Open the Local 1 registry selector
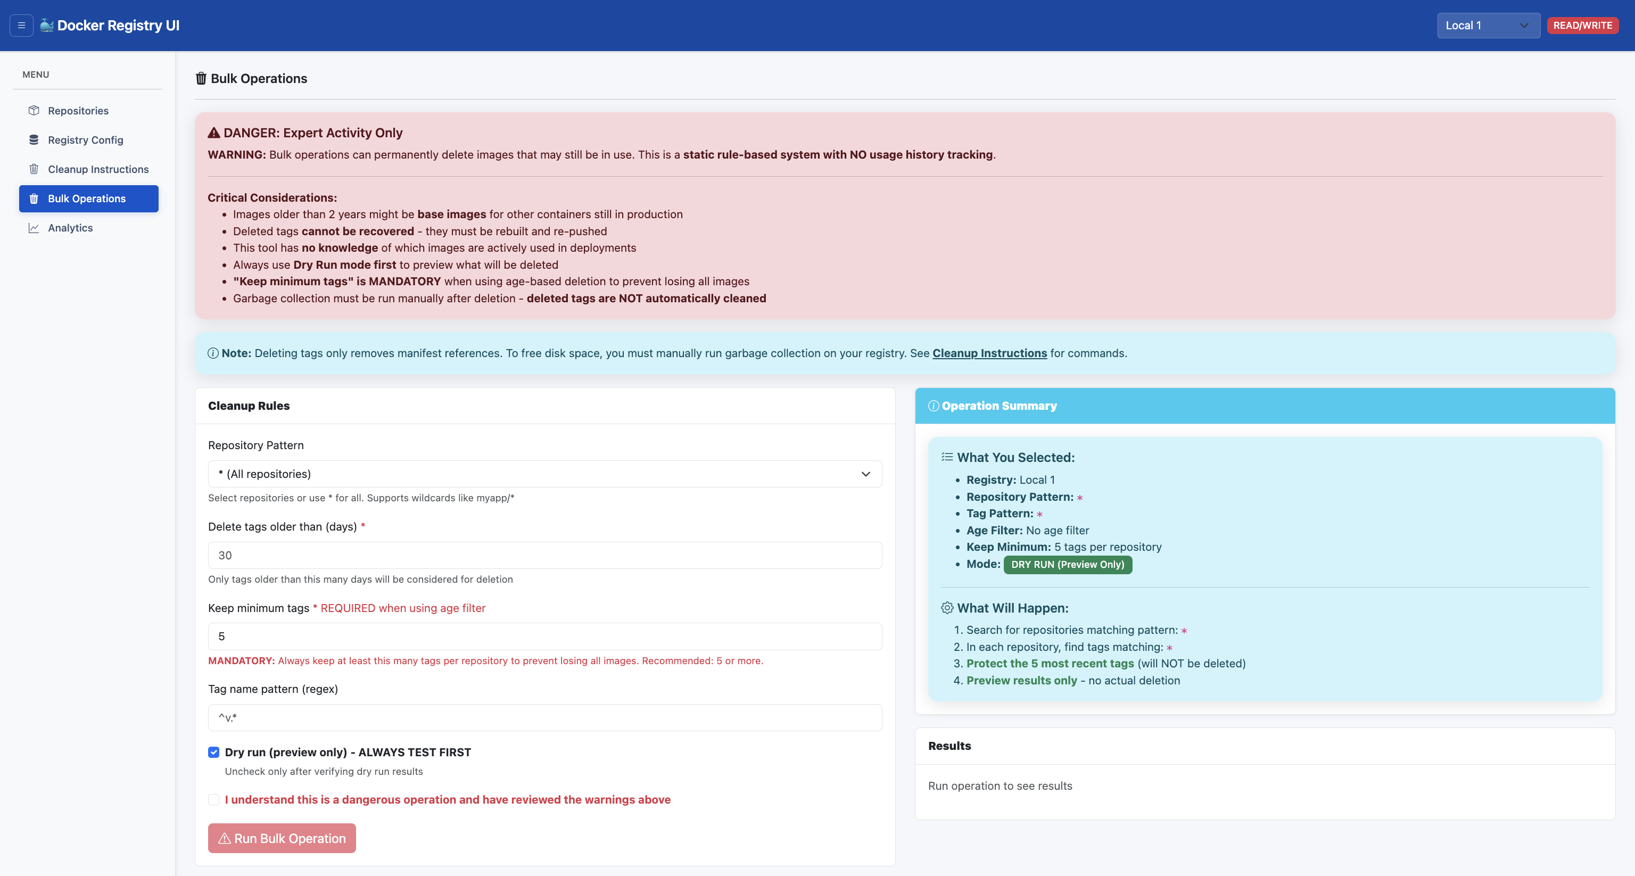 1488,26
